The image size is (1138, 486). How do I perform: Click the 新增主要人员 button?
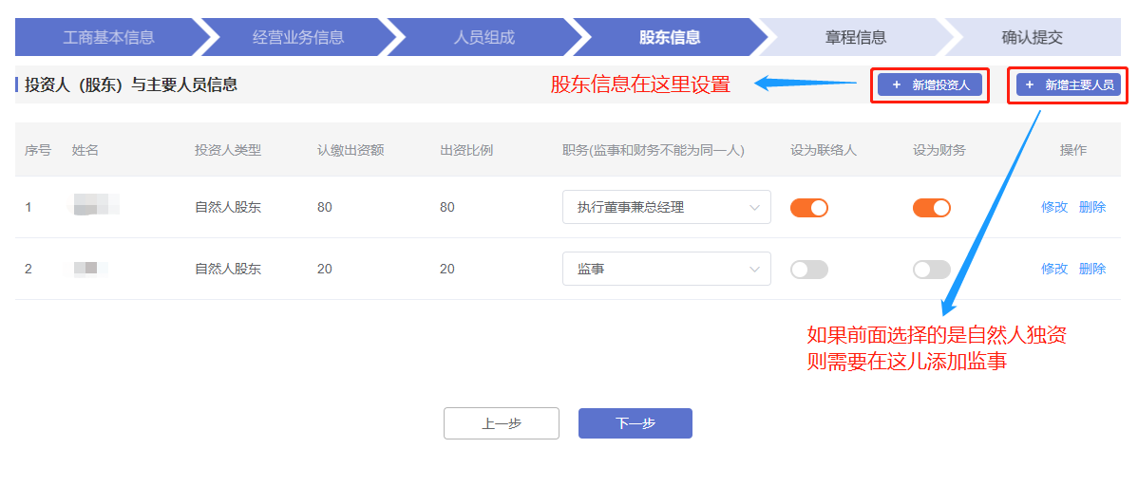pos(1068,85)
